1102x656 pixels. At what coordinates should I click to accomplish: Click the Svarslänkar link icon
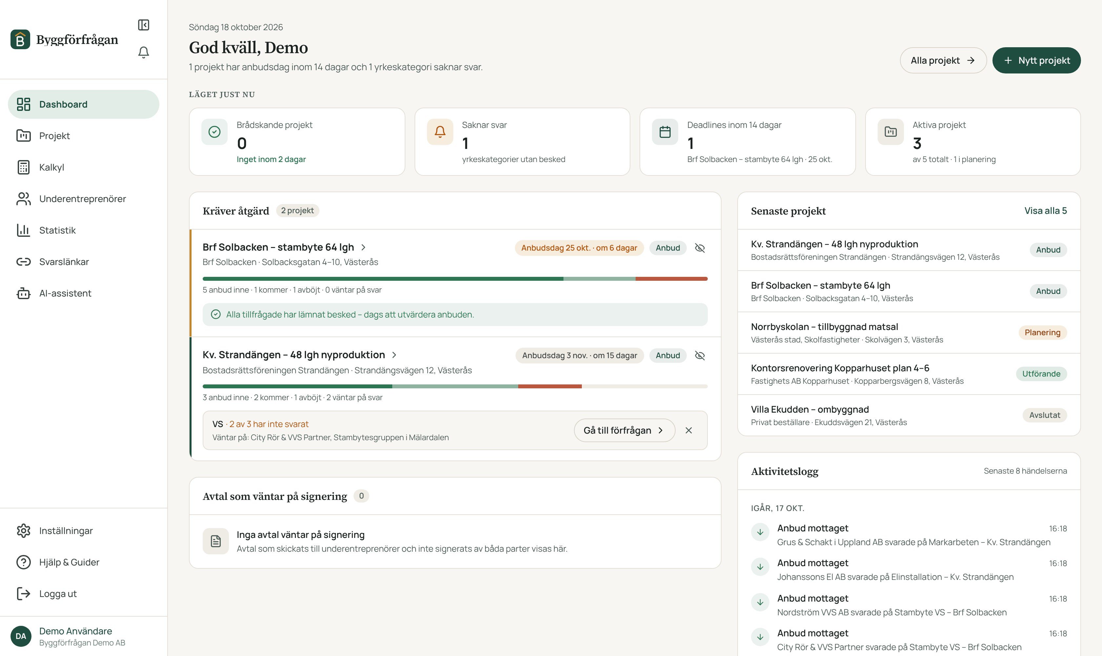(23, 262)
